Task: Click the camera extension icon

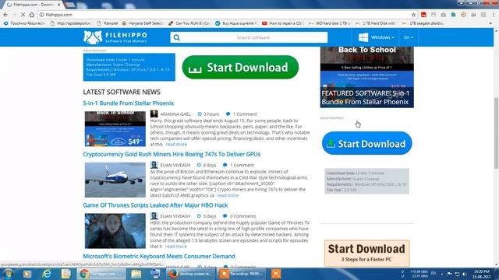Action: (444, 15)
